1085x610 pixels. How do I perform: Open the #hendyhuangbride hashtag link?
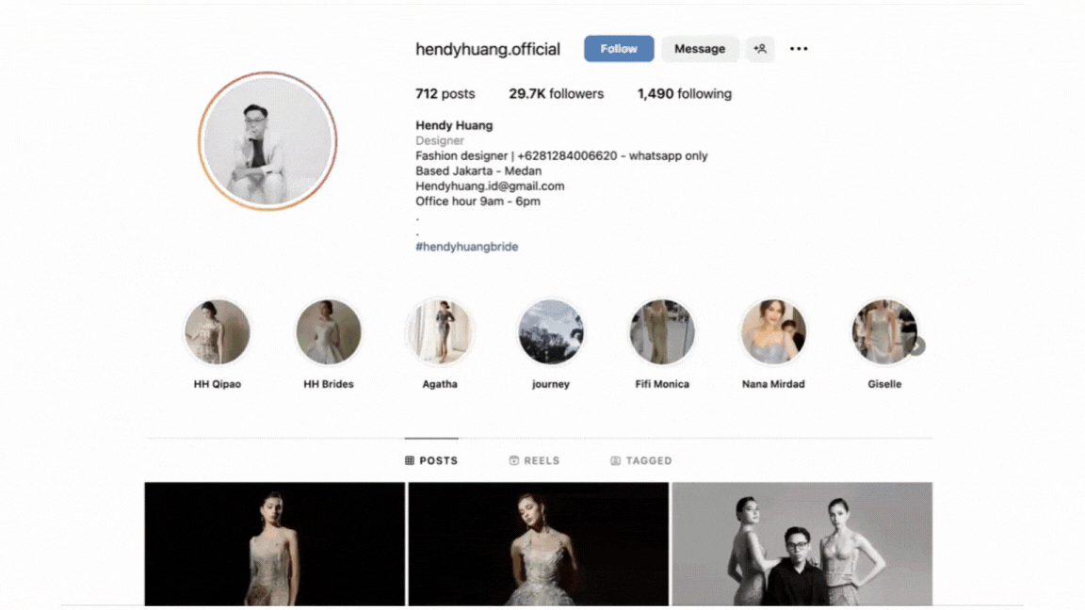[x=466, y=247]
